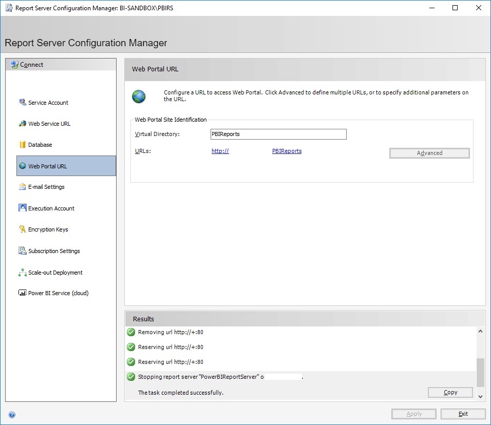Copy the Results log text

click(450, 392)
